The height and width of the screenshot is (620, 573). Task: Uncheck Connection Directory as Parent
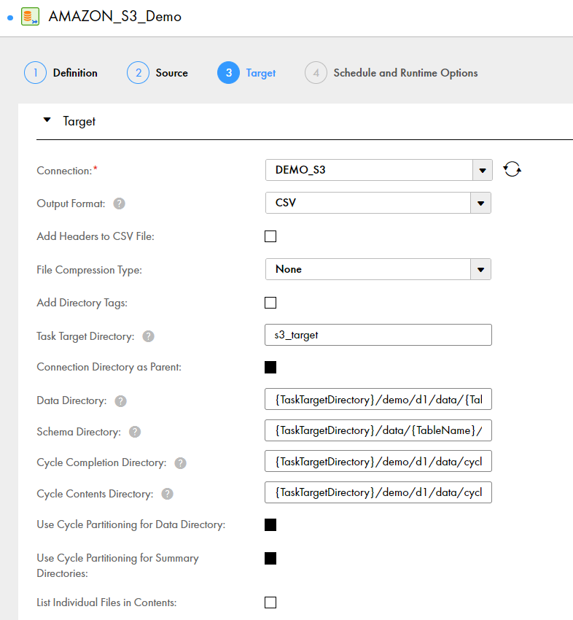[x=270, y=367]
